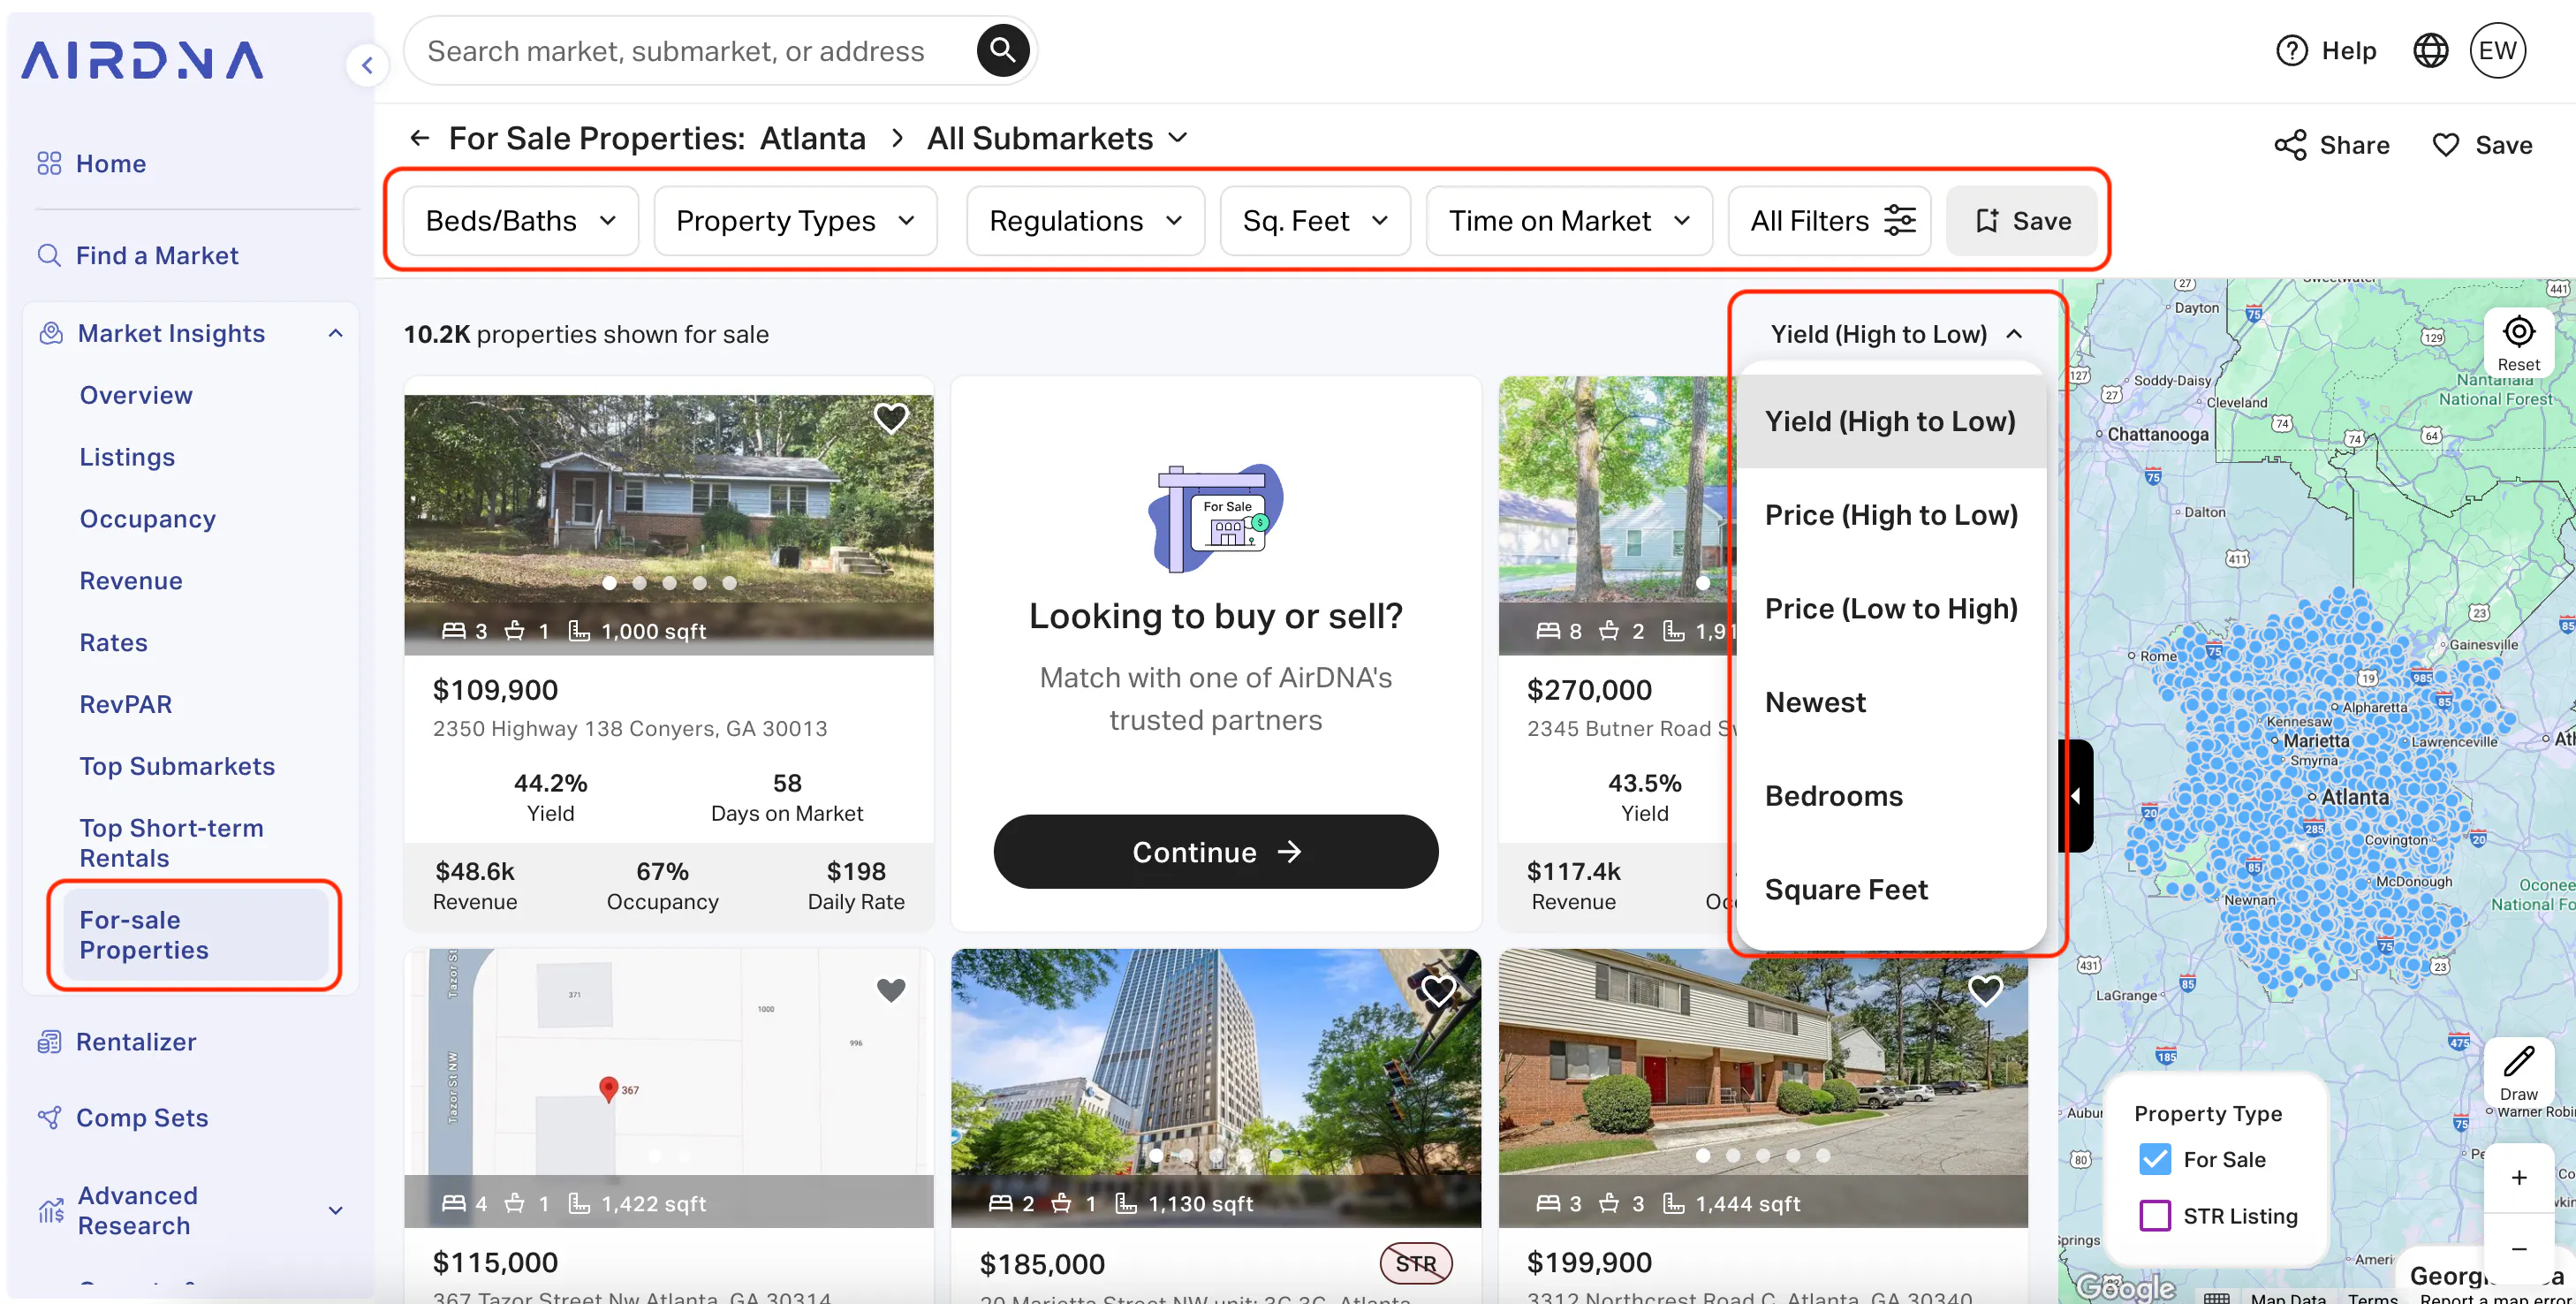Uncheck the For Sale property type checkbox

tap(2155, 1160)
